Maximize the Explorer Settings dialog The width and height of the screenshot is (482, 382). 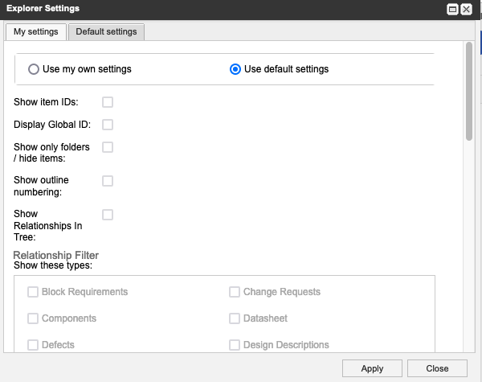[x=452, y=10]
